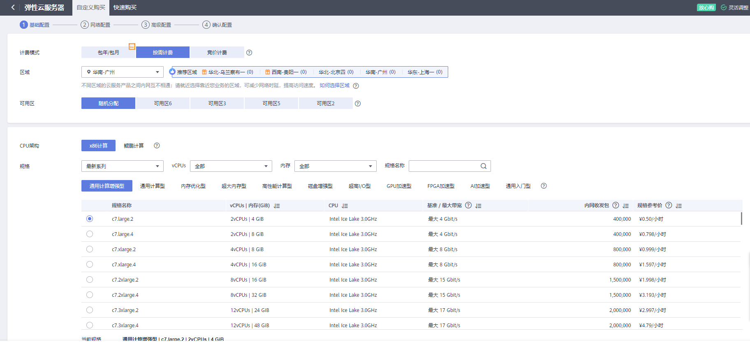Click the 规格名称 search input field
Viewport: 750px width, 342px height.
444,166
